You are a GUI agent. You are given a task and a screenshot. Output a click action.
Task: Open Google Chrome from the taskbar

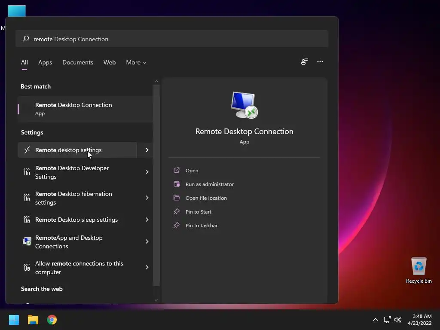52,320
